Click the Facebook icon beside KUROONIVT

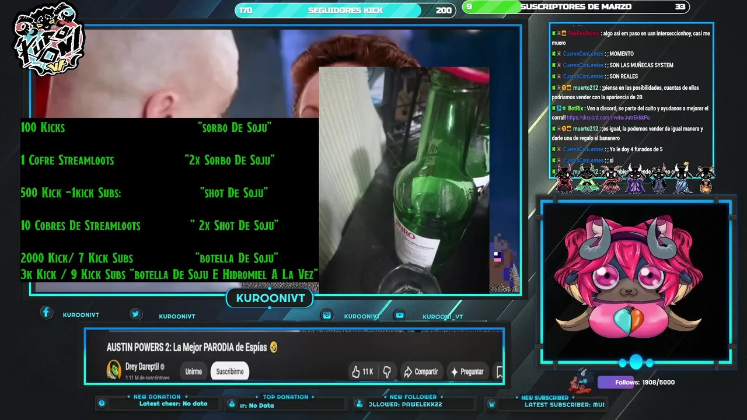46,312
